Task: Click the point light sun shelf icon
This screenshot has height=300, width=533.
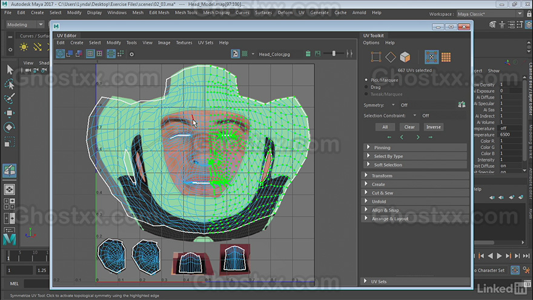Action: coord(24,47)
